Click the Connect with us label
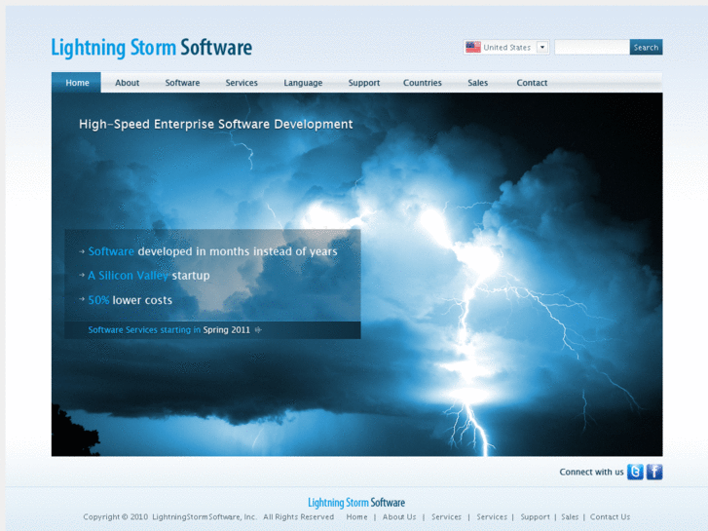The width and height of the screenshot is (708, 531). click(591, 472)
